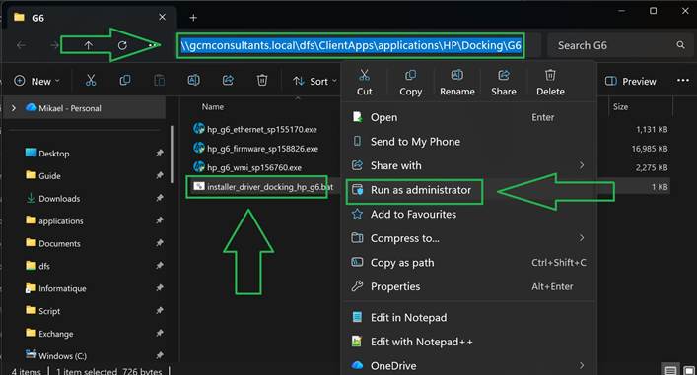Click Share in the context menu
This screenshot has width=697, height=375.
504,83
